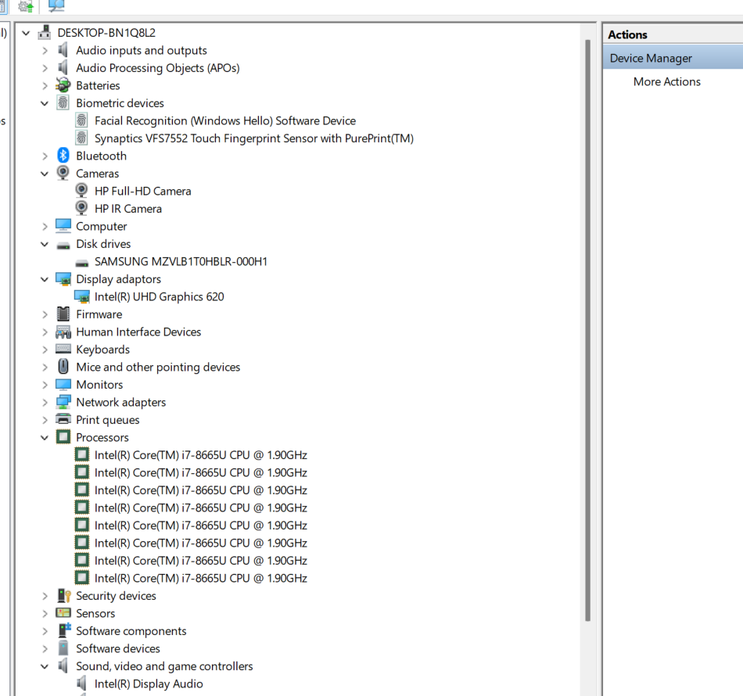The height and width of the screenshot is (696, 743).
Task: Collapse the Biometric devices category
Action: (x=45, y=103)
